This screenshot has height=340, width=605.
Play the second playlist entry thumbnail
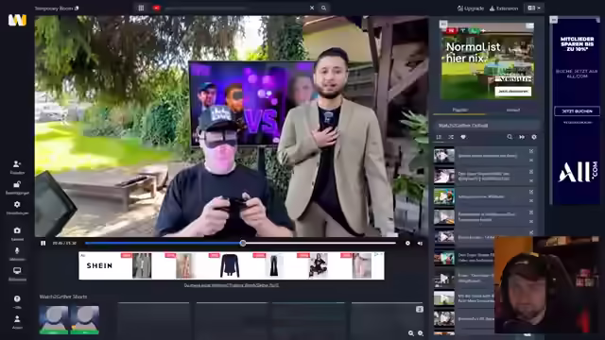coord(444,177)
